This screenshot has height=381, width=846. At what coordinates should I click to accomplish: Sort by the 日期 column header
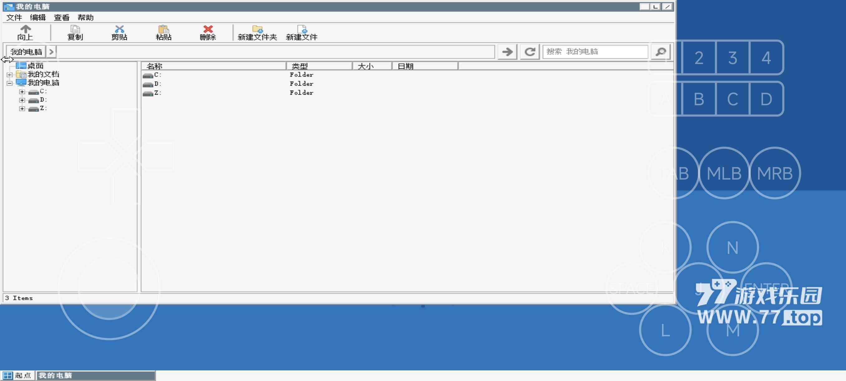[x=425, y=66]
